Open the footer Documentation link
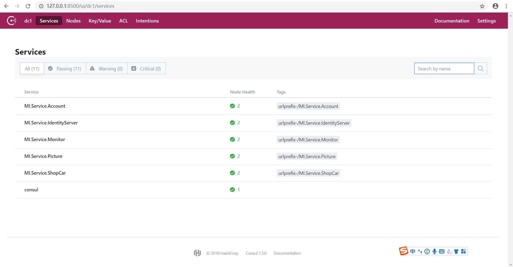Viewport: 513px width, 267px height. [287, 253]
